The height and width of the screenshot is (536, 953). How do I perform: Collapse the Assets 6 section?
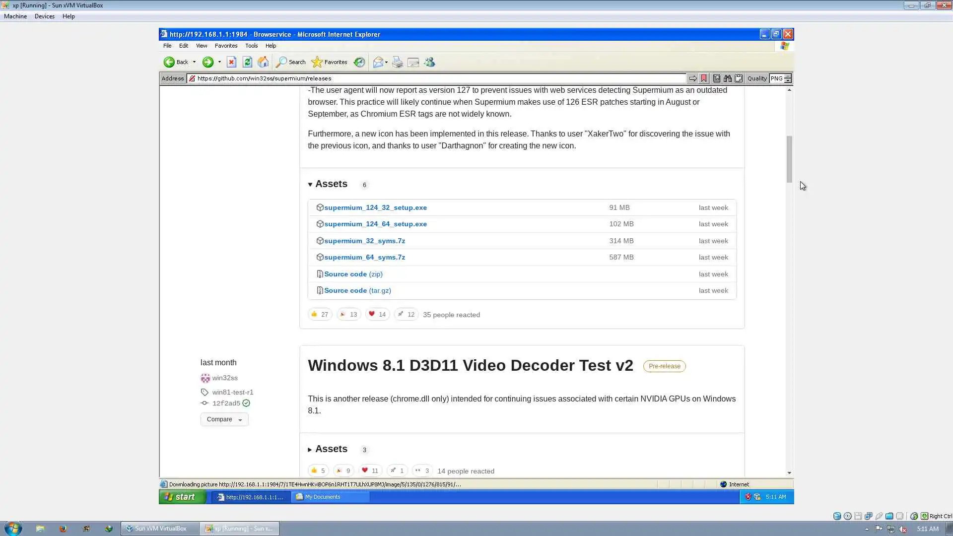pyautogui.click(x=331, y=184)
